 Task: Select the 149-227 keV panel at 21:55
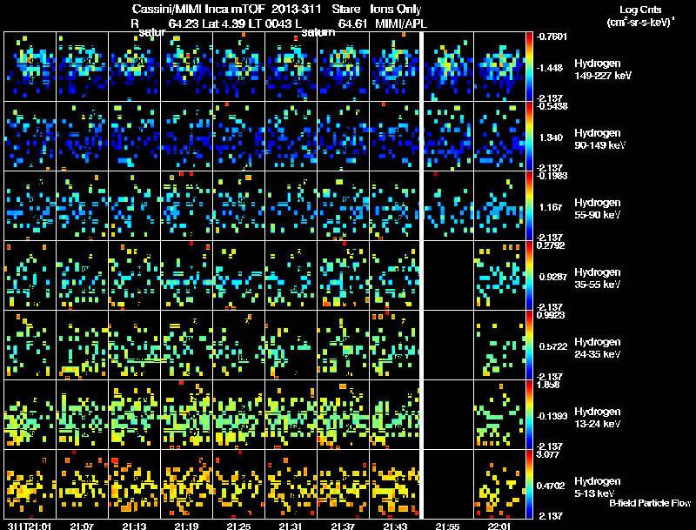448,67
